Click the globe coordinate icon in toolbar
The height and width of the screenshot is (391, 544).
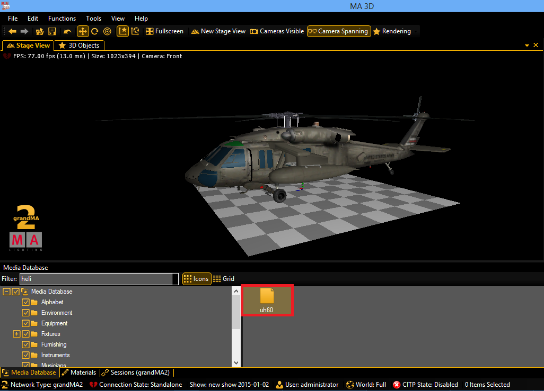(x=135, y=31)
